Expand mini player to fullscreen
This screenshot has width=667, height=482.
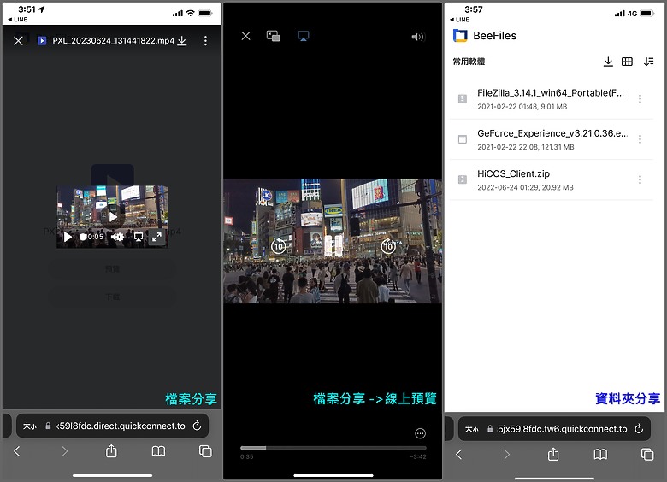[x=156, y=237]
